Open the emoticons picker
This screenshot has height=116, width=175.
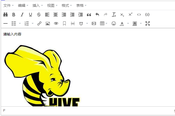coord(114,23)
